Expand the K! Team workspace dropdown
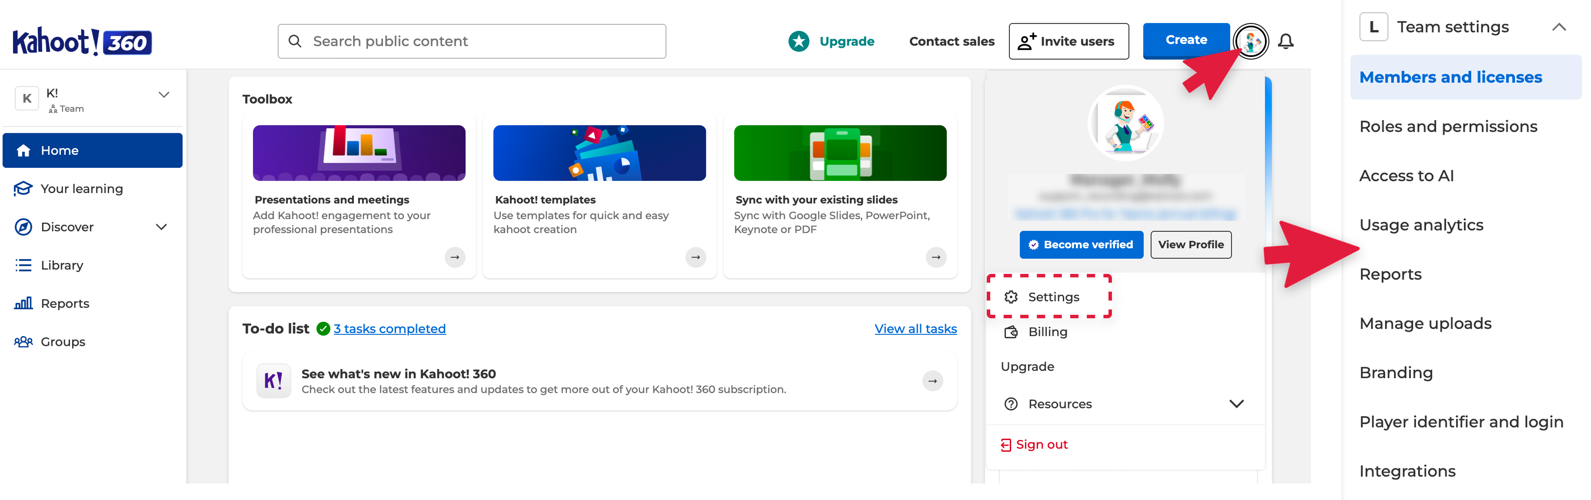Screen dimensions: 1591x500 (164, 95)
